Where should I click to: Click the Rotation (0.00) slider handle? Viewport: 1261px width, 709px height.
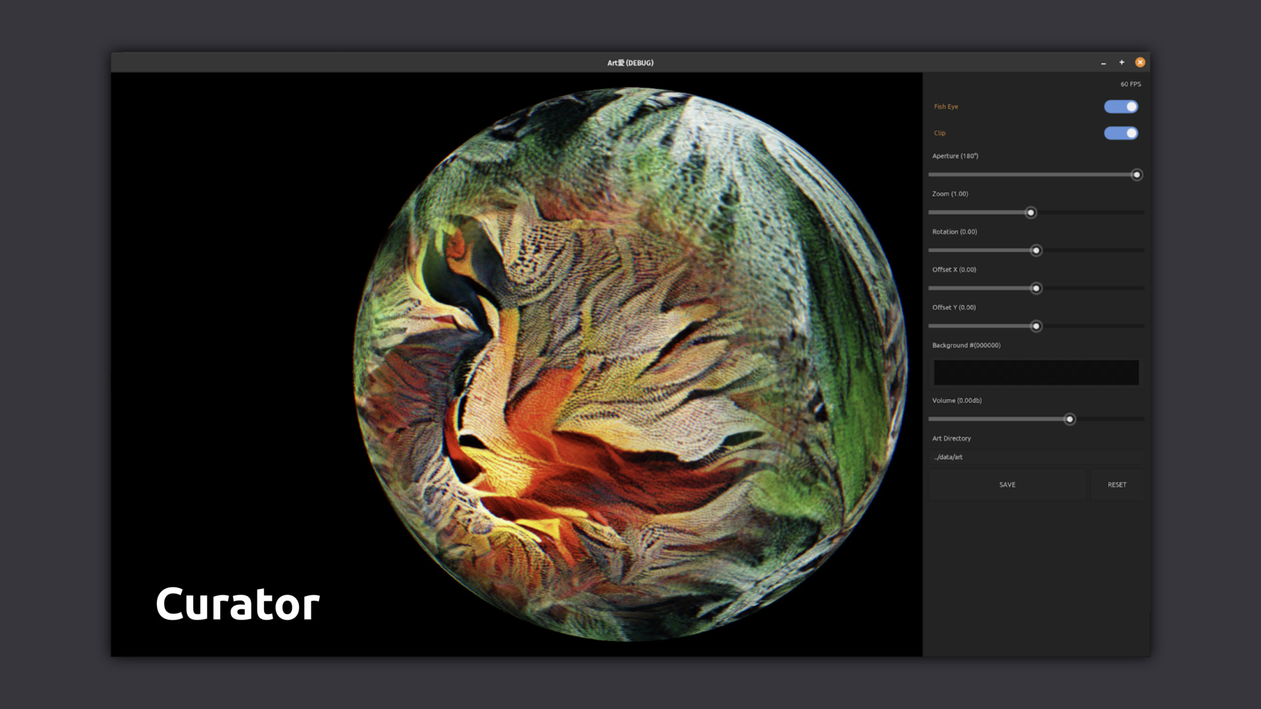point(1036,251)
